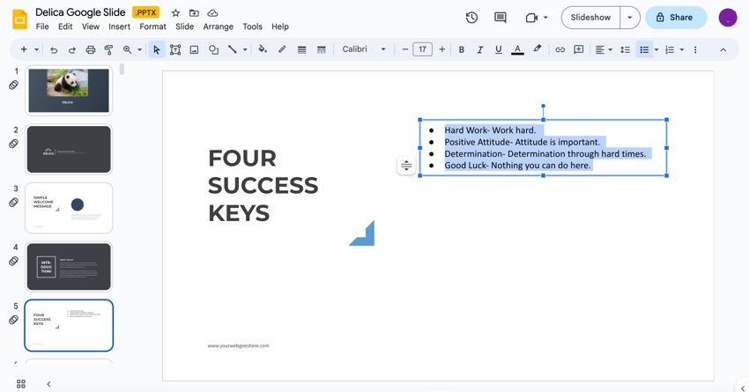Open grid view of slides
This screenshot has width=749, height=392.
tap(21, 384)
